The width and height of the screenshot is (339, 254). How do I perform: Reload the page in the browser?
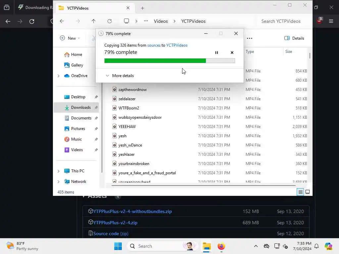(32, 21)
